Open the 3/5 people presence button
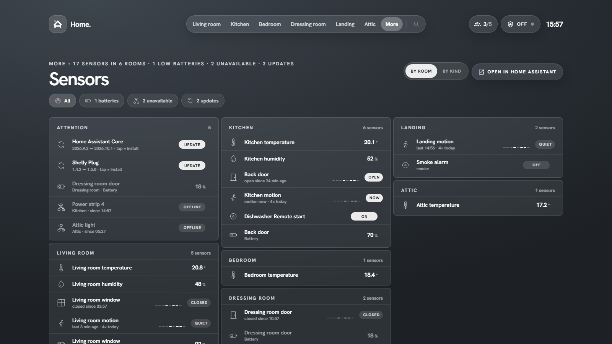Viewport: 612px width, 344px height. coord(483,24)
